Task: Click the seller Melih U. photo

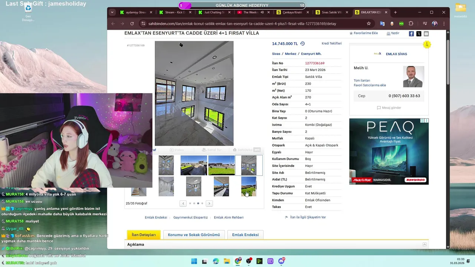Action: coord(413,76)
